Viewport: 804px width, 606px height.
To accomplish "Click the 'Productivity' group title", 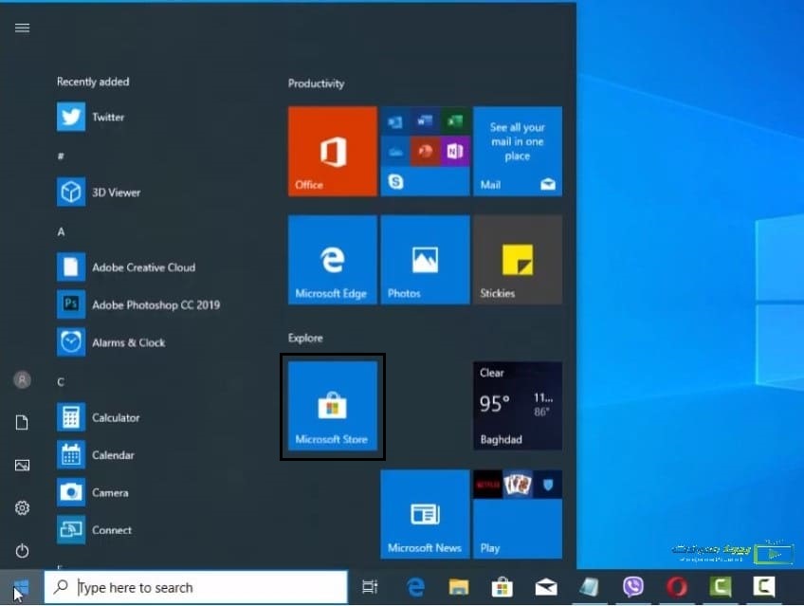I will [x=316, y=83].
